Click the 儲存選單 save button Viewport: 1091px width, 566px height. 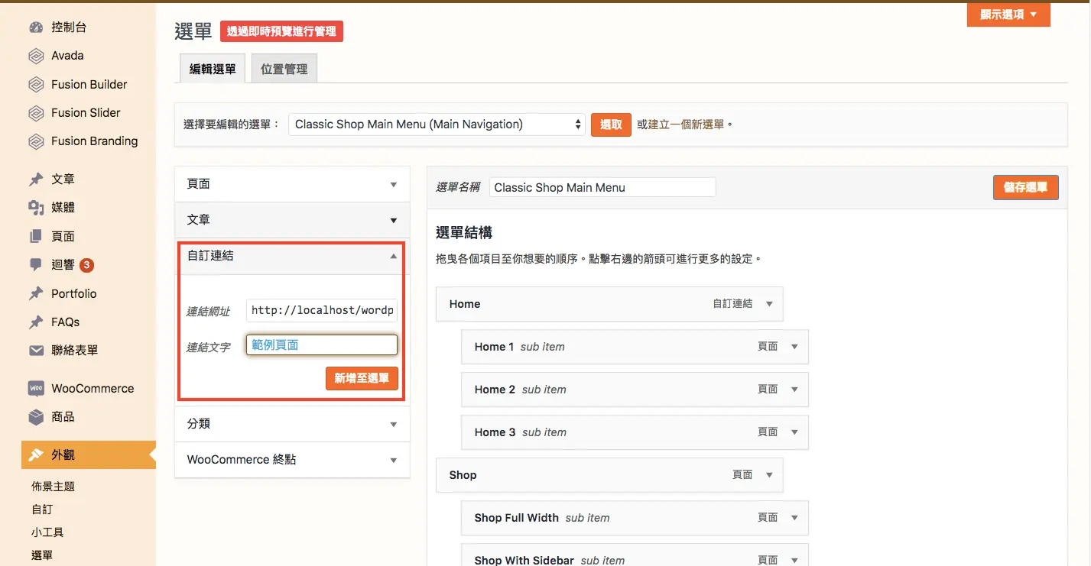click(x=1025, y=187)
